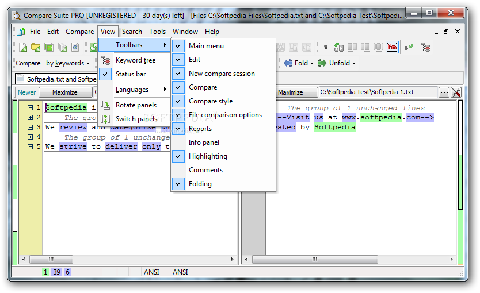Screen dimensions: 480x293
Task: Enable the Info panel toolbar option
Action: pos(223,142)
